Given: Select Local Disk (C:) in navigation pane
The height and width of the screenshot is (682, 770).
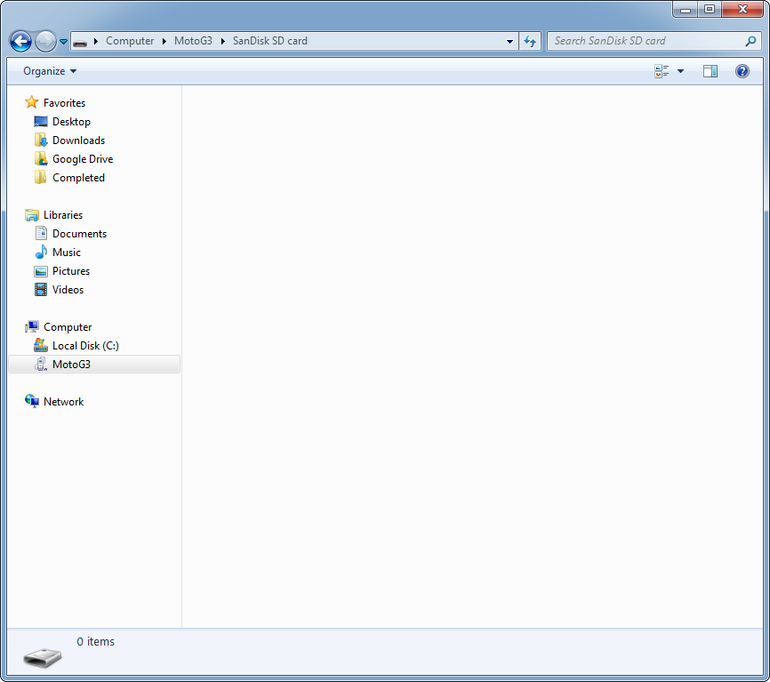Looking at the screenshot, I should tap(85, 346).
